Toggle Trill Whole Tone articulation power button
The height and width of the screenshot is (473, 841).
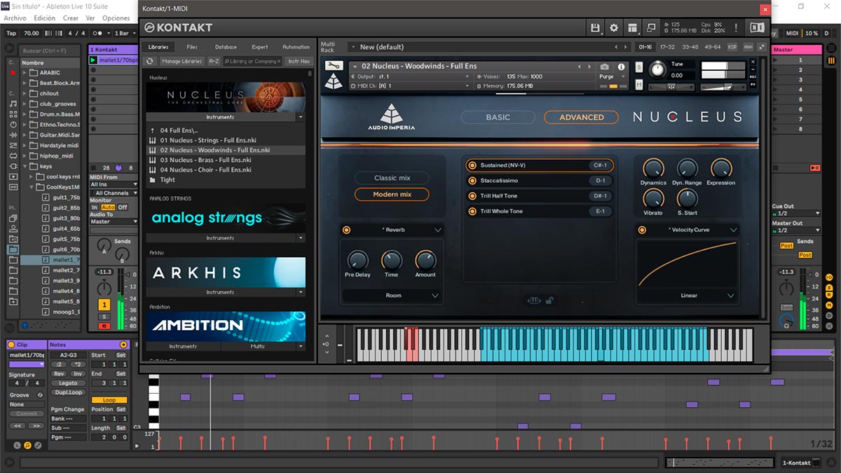[472, 212]
